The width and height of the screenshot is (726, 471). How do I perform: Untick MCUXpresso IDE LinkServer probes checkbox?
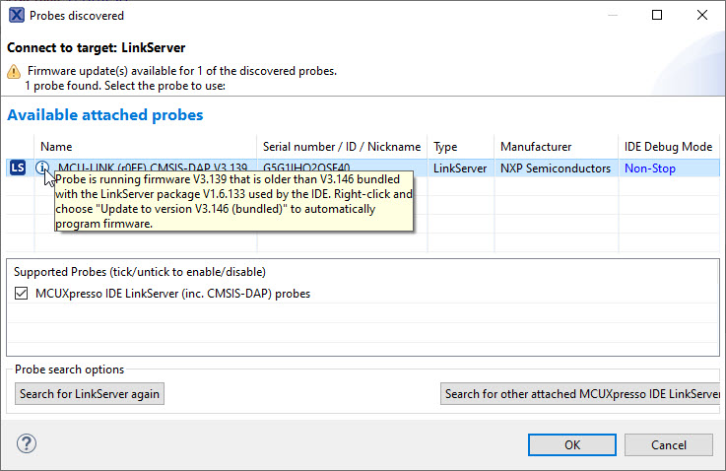coord(22,293)
